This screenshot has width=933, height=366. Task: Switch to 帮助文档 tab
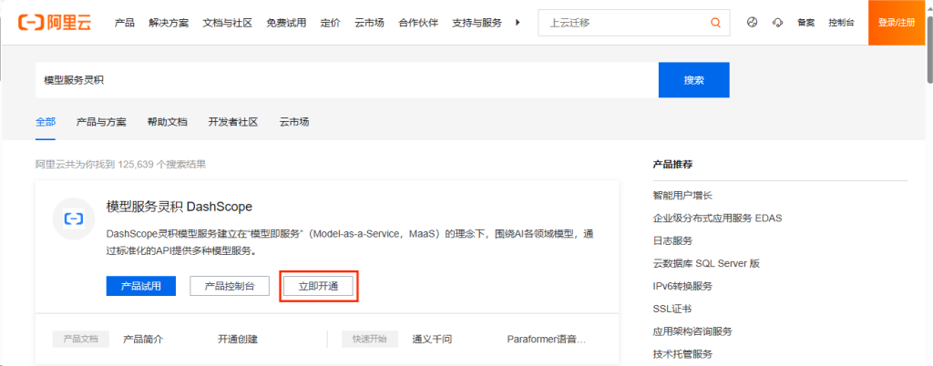tap(168, 122)
